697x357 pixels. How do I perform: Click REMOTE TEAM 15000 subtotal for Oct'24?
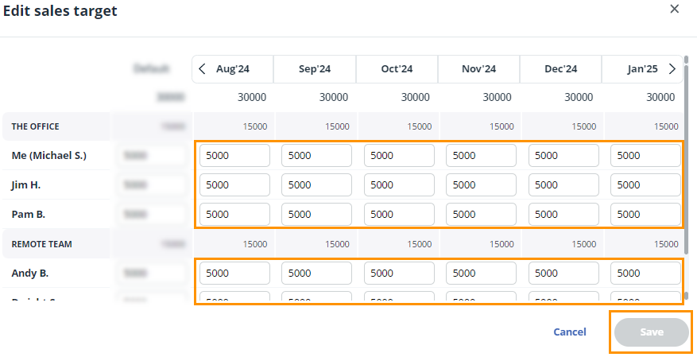pyautogui.click(x=419, y=244)
